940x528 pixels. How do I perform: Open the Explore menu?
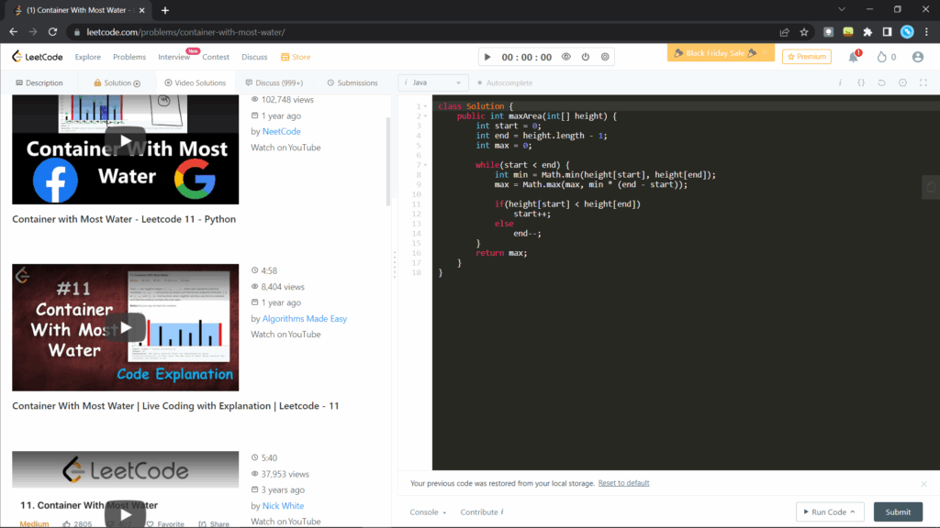(x=87, y=57)
